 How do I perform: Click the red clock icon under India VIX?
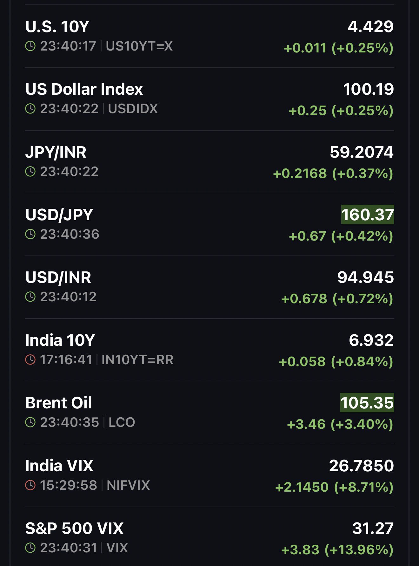point(30,485)
